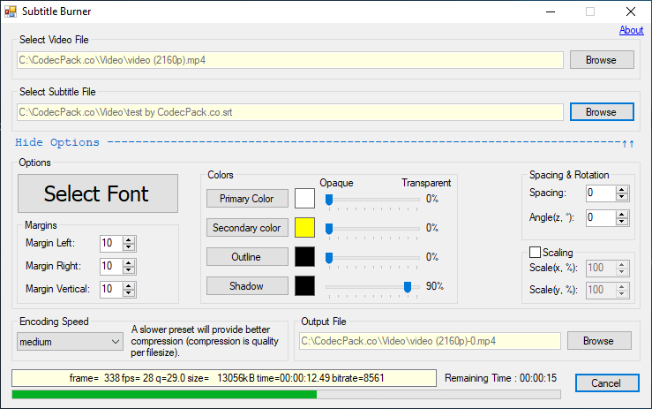Screen dimensions: 652x409
Task: Cancel the encoding process
Action: 606,382
